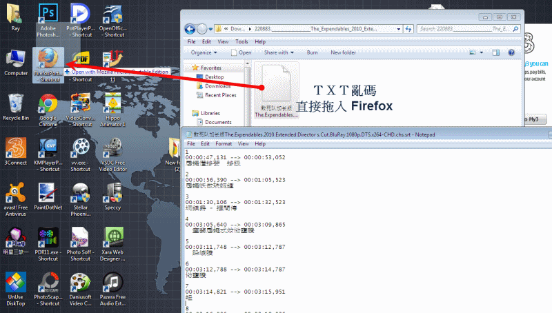
Task: Click New folder in Explorer toolbar
Action: pyautogui.click(x=343, y=52)
